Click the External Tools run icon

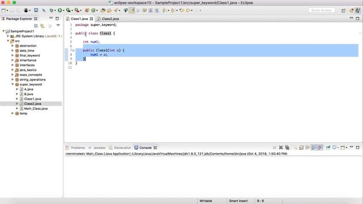77,10
